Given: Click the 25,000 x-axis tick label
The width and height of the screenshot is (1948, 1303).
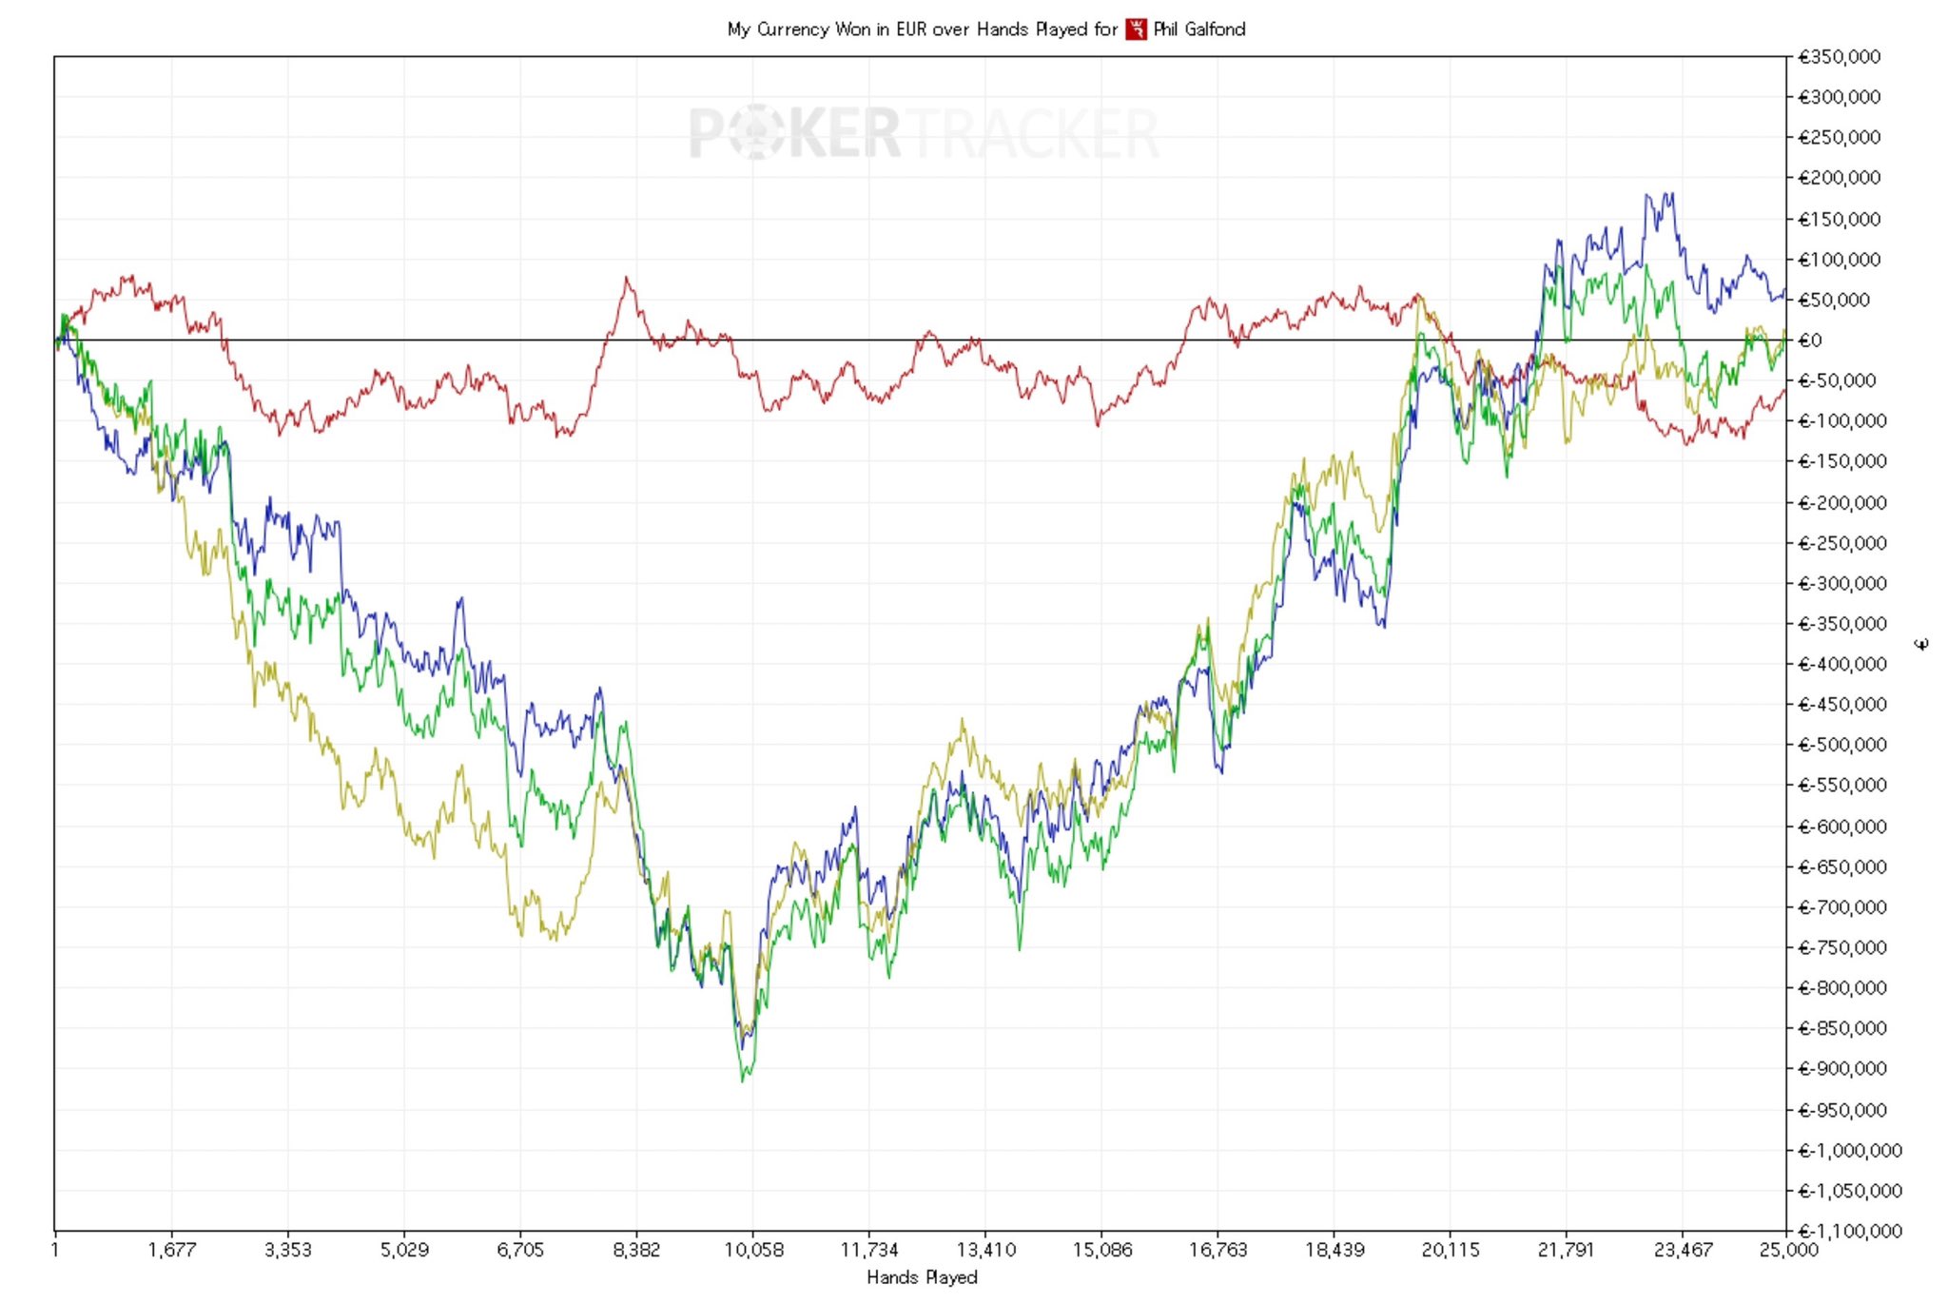Looking at the screenshot, I should click(x=1787, y=1250).
